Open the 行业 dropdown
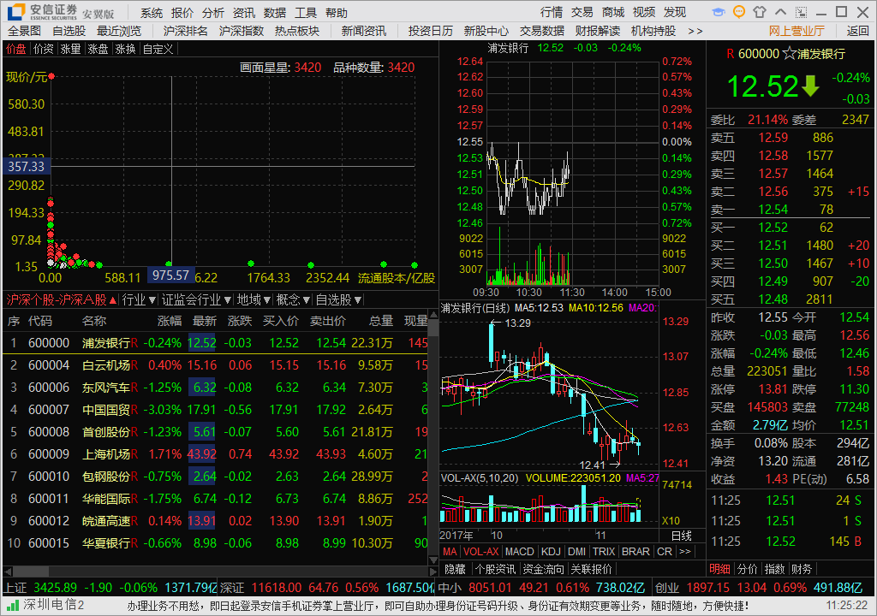 pyautogui.click(x=139, y=300)
